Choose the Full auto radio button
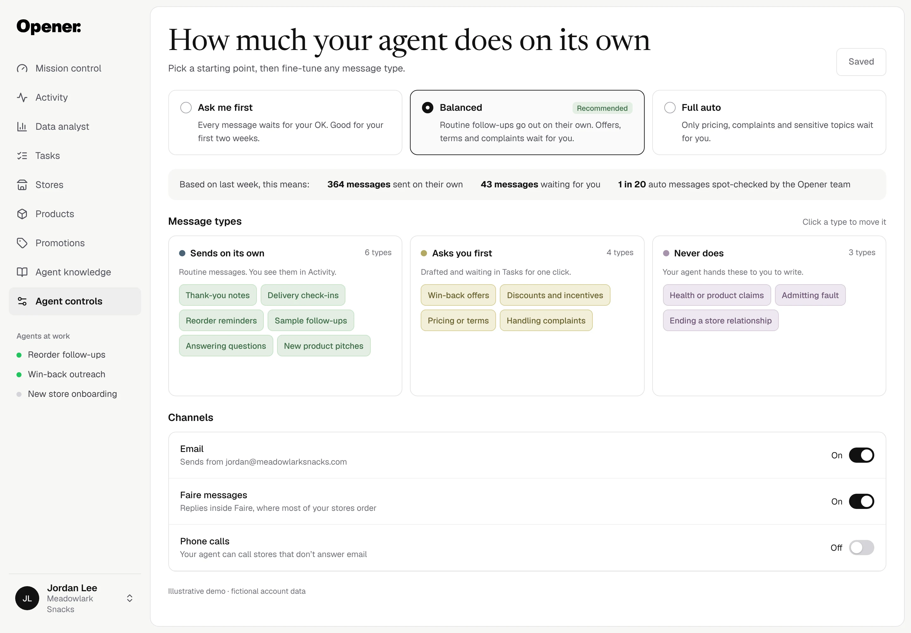Screen dimensions: 911x633 point(670,108)
